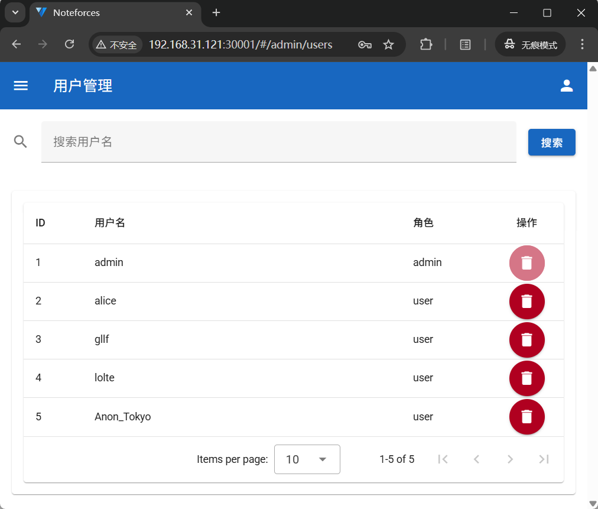Go back in browser history

point(17,44)
